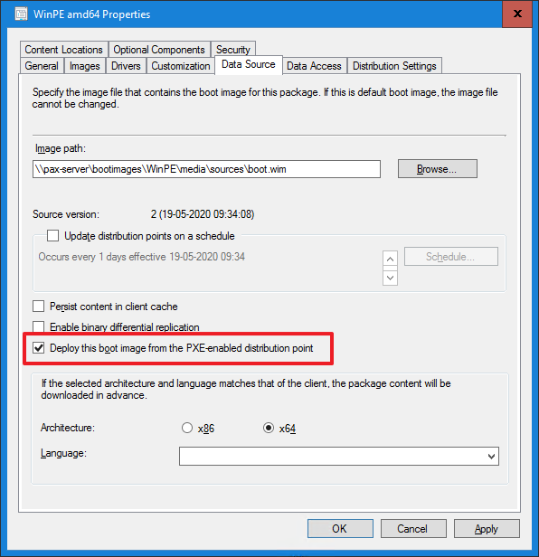
Task: Switch to the Data Access tab
Action: coord(314,66)
